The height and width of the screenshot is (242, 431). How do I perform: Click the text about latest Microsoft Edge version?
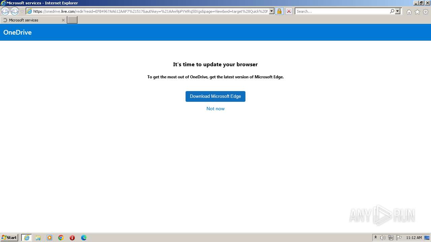215,77
